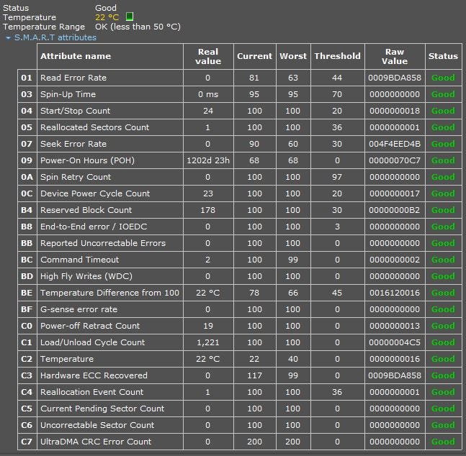Click the Status column header
This screenshot has height=456, width=466.
443,56
